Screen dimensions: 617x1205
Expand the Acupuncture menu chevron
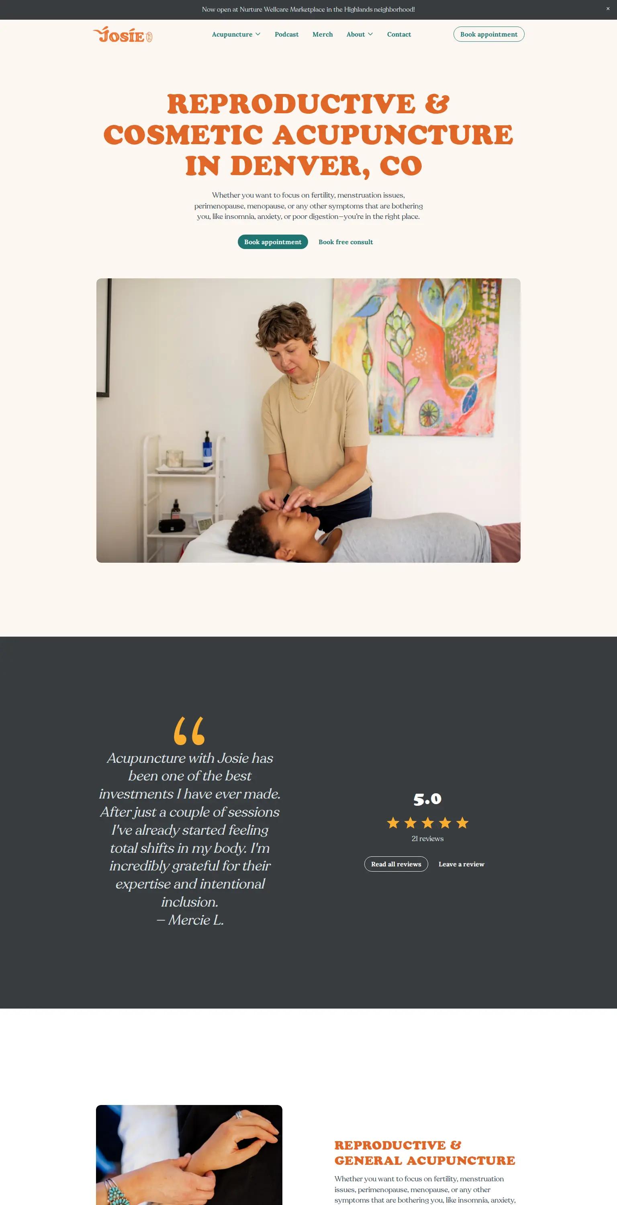point(258,34)
